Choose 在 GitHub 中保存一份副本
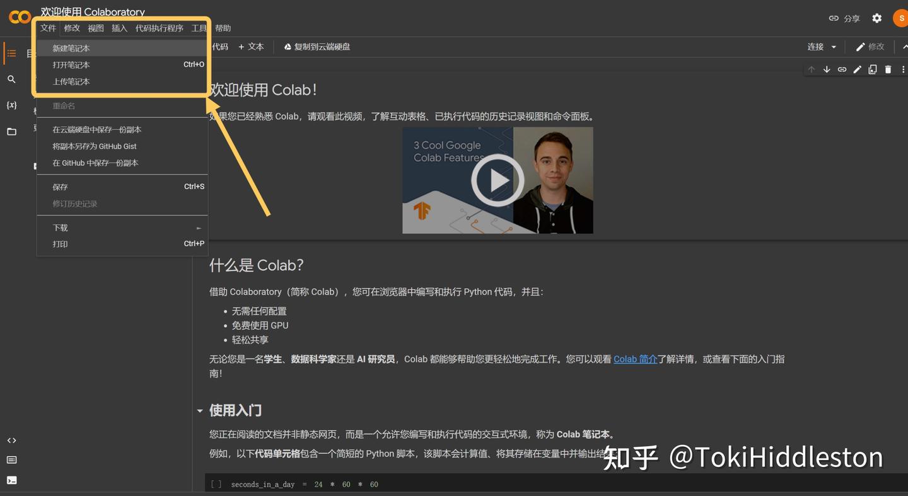This screenshot has height=496, width=908. point(122,163)
